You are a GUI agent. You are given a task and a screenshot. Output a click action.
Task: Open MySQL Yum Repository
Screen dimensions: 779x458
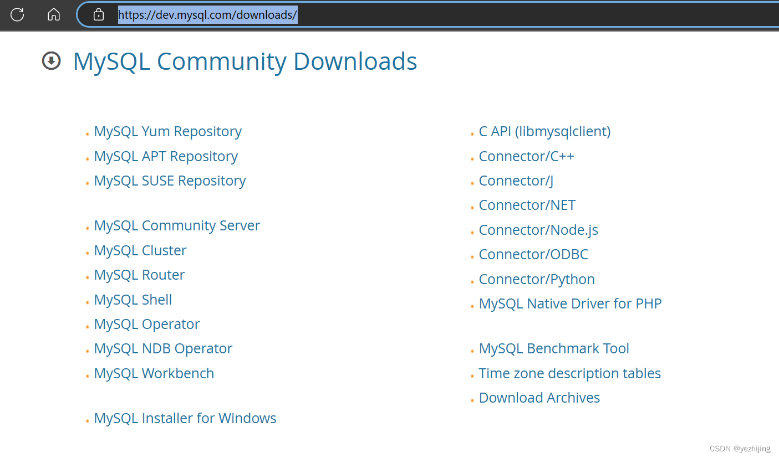167,131
